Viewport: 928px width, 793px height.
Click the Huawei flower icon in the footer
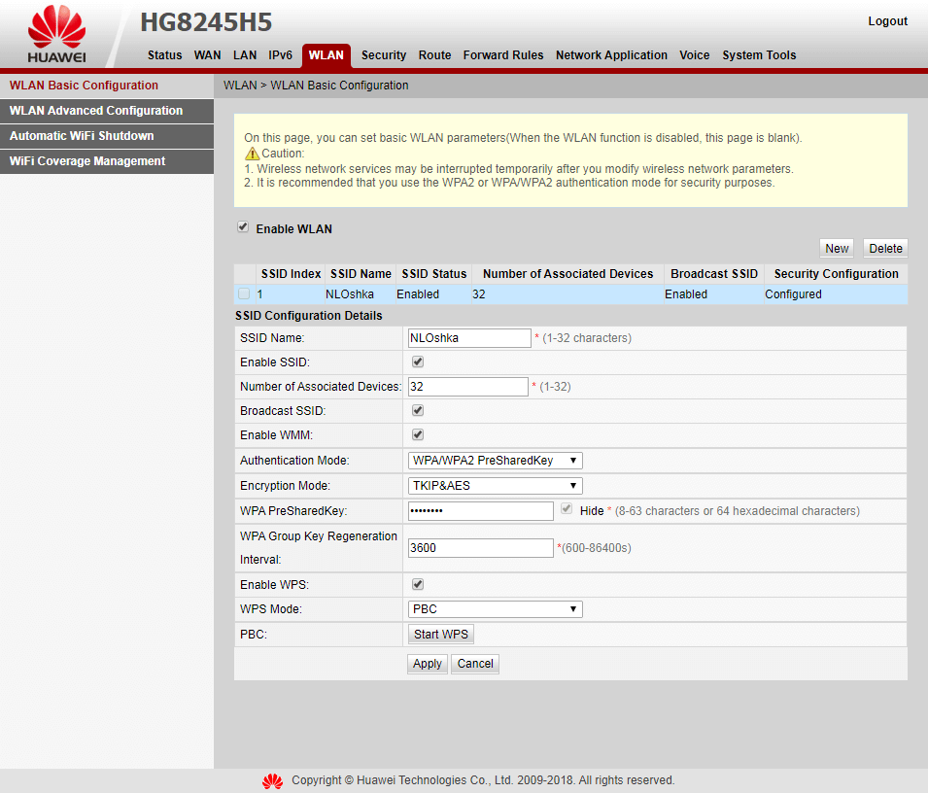click(272, 780)
